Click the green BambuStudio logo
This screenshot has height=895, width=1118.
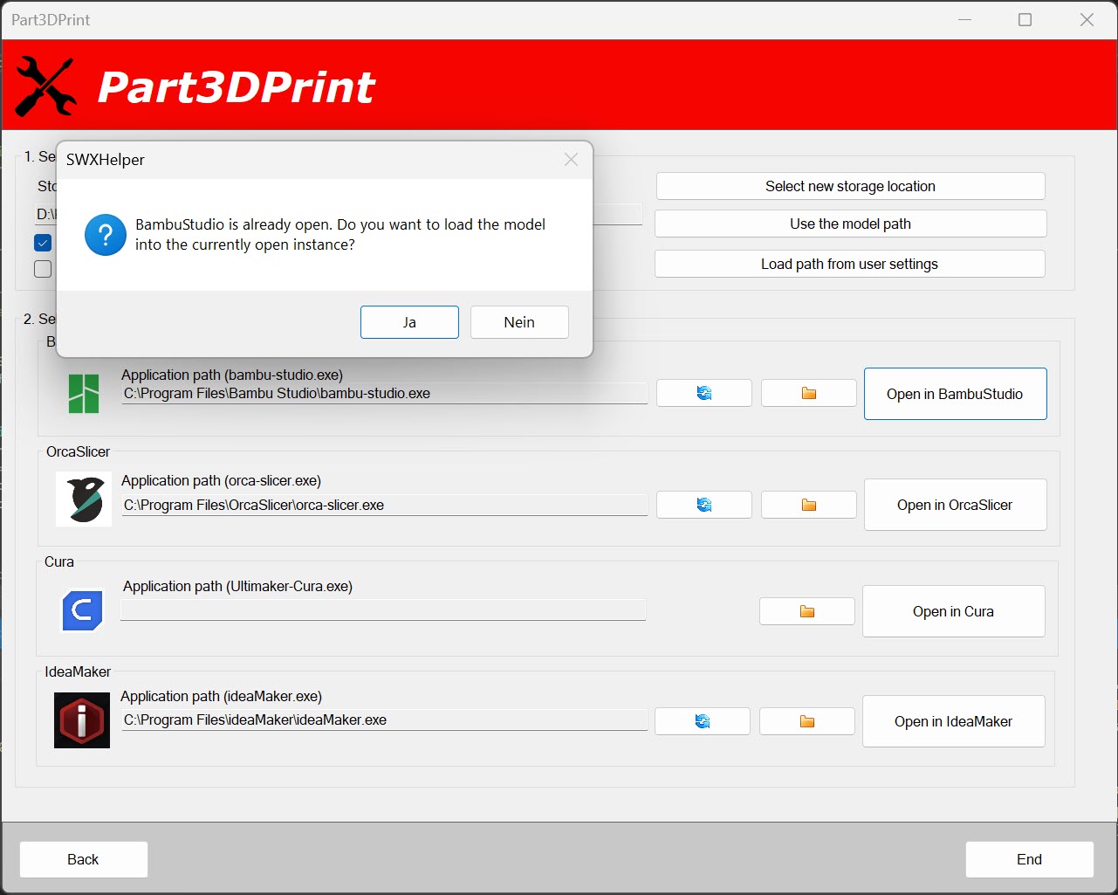click(84, 394)
